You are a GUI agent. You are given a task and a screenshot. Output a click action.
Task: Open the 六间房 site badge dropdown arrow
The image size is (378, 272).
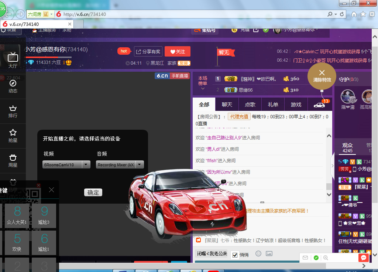click(51, 14)
